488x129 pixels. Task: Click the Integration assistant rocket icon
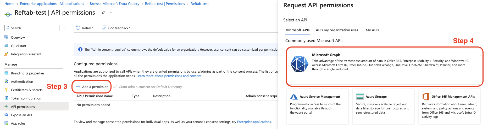click(6, 54)
